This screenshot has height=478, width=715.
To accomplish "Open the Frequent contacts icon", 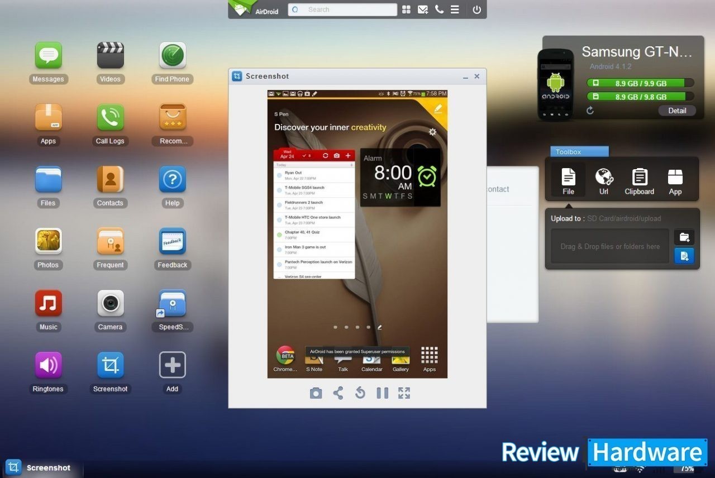I will pos(110,241).
